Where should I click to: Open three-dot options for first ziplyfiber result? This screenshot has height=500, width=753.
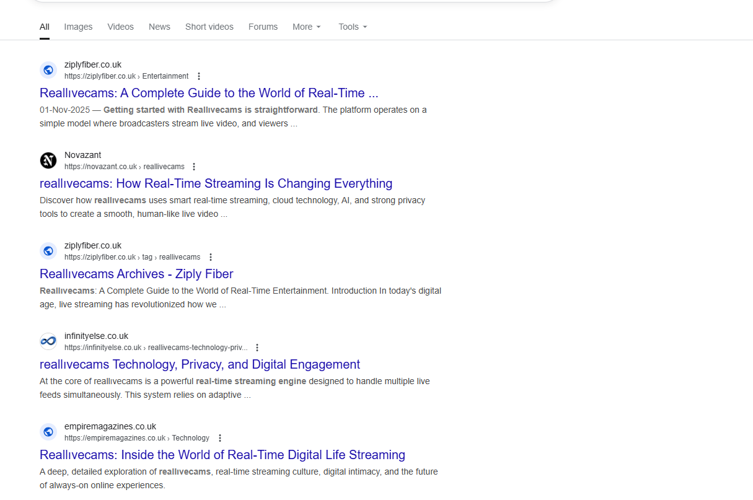click(x=199, y=76)
